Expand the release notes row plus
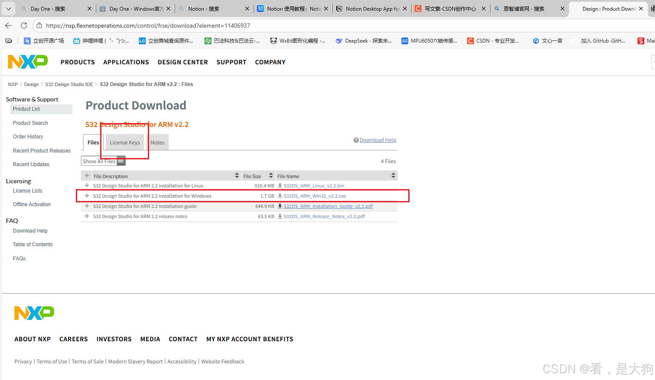Screen dimensions: 655x380 tap(87, 216)
